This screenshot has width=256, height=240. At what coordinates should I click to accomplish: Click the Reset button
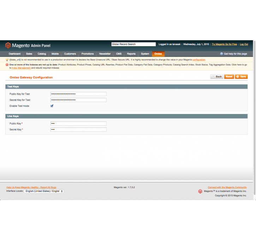tap(229, 77)
